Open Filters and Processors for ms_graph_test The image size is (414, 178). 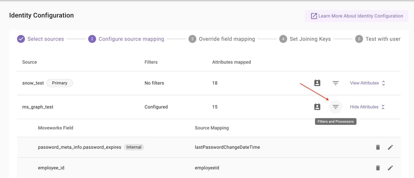click(336, 107)
